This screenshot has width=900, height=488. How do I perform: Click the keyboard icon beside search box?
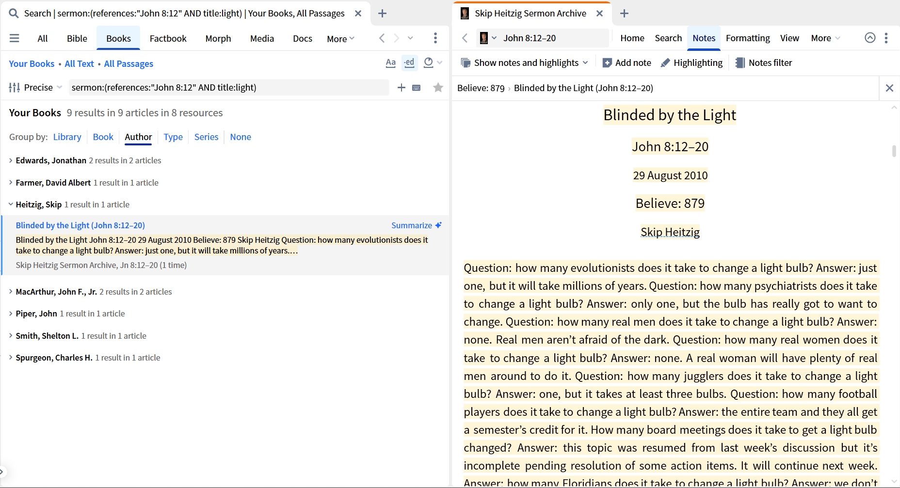click(x=417, y=88)
